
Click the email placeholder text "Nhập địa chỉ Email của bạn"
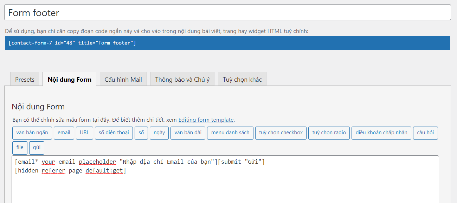pyautogui.click(x=167, y=162)
